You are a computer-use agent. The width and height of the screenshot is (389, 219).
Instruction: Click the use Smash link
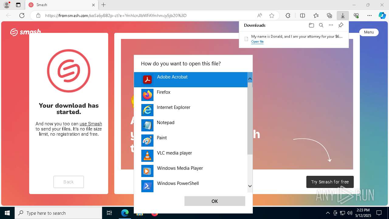tap(91, 124)
